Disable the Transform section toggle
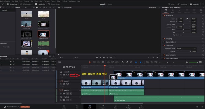This screenshot has height=109, width=205. pos(164,16)
